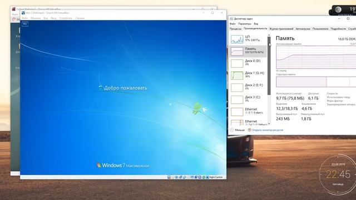Screen dimensions: 356x200
Task: Click the audio indicator in VirtualBox status bar
Action: click(177, 177)
